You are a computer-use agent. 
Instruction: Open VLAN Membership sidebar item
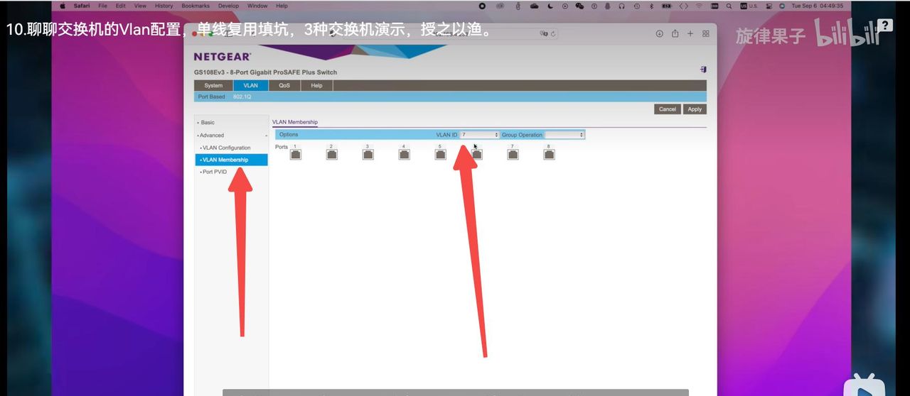pyautogui.click(x=232, y=160)
